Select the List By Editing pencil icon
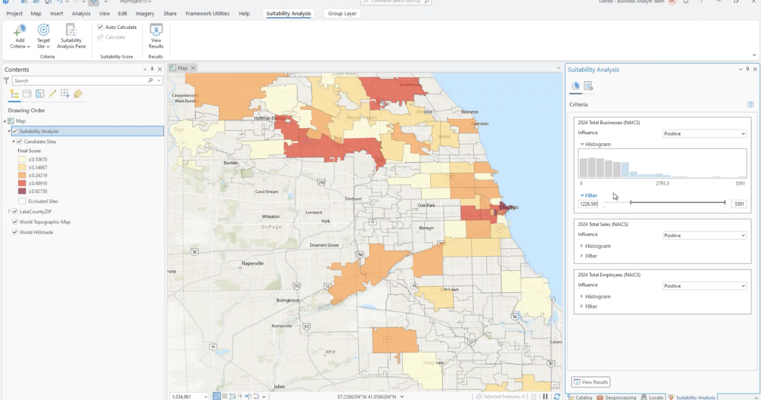The height and width of the screenshot is (400, 761). (x=52, y=94)
